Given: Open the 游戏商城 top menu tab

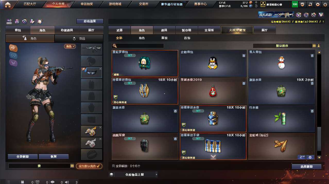Looking at the screenshot, I should click(x=115, y=4).
